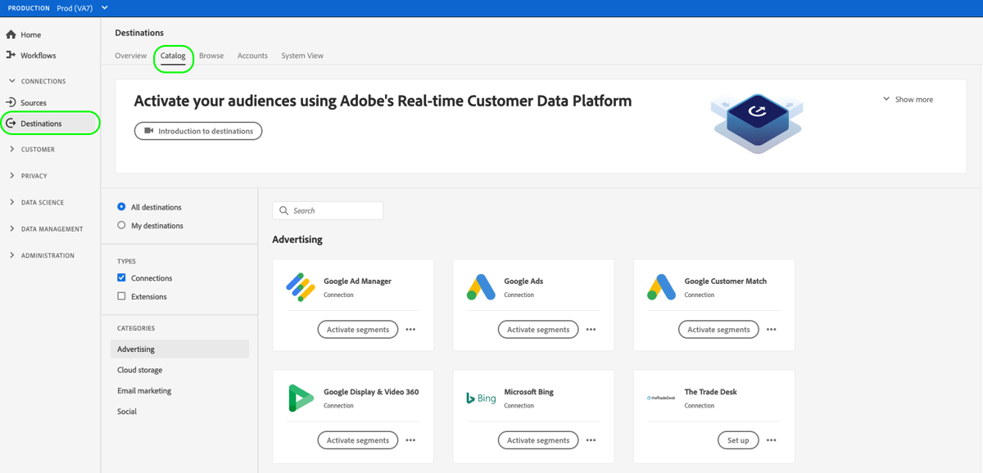Select the My destinations radio button
This screenshot has height=473, width=983.
(121, 226)
